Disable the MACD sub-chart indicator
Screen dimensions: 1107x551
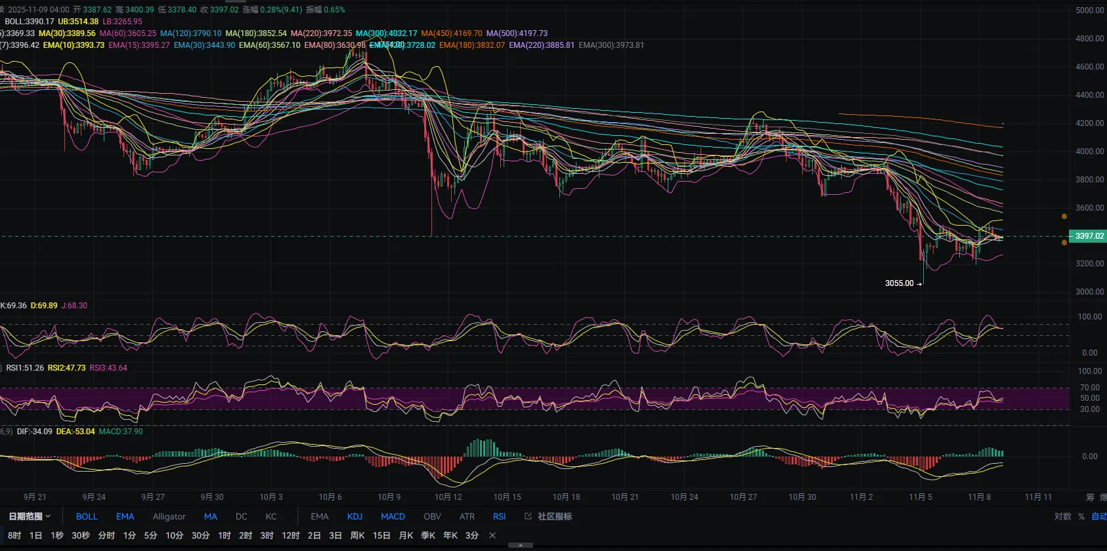[393, 516]
